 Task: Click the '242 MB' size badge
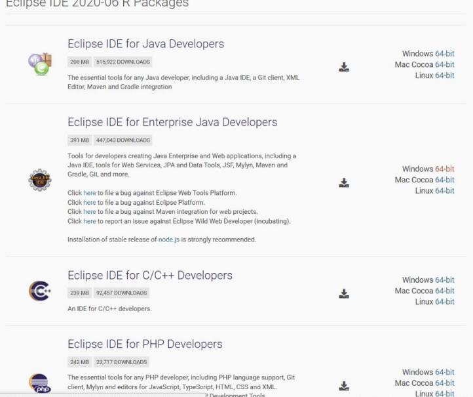click(x=80, y=362)
